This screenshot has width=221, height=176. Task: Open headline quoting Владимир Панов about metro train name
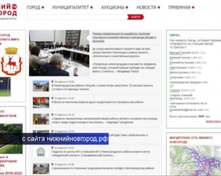coord(124,68)
